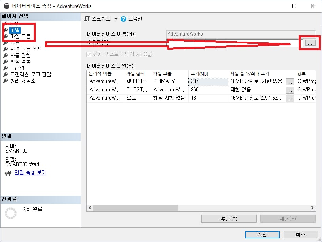Open 트랜잭션 로그 전달 page
322x242 pixels.
point(31,74)
